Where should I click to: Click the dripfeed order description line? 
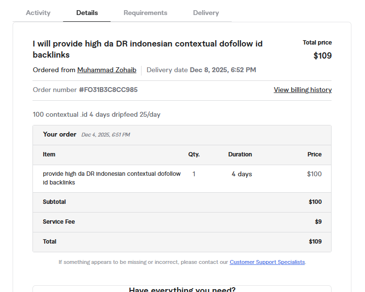tap(96, 115)
